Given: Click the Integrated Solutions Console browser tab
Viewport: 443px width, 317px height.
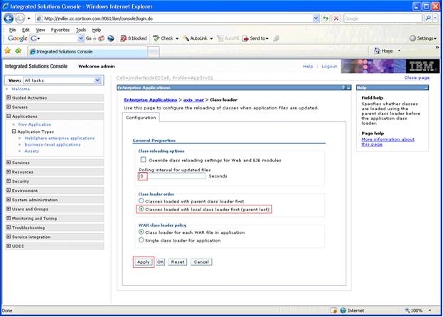Looking at the screenshot, I should [87, 52].
